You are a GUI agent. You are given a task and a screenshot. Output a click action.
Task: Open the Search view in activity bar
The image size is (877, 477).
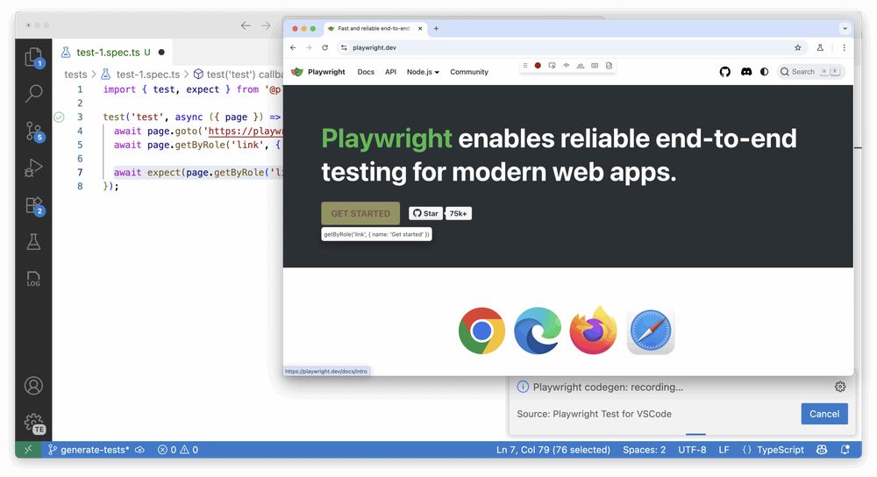point(33,94)
